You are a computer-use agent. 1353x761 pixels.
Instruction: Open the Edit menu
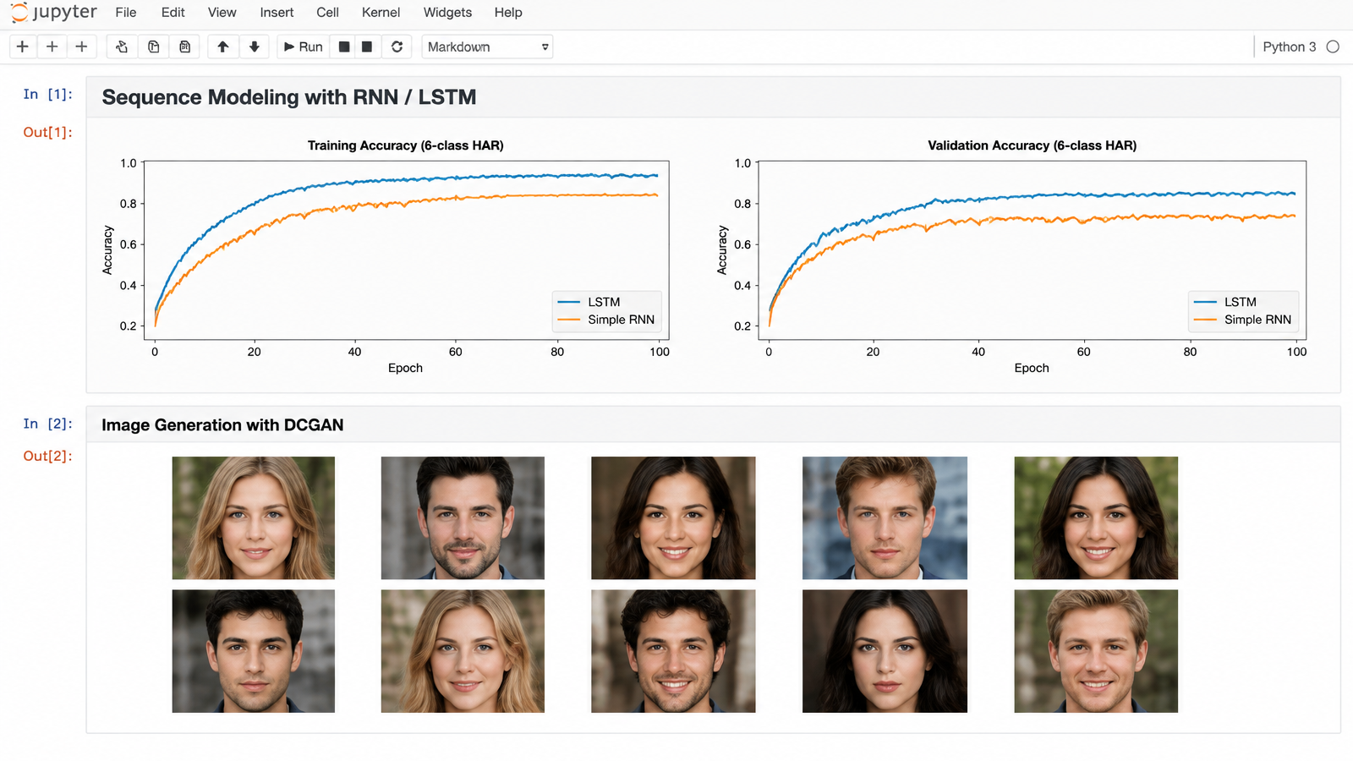173,13
